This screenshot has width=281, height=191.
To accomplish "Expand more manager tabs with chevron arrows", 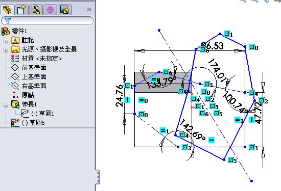I will tap(89, 10).
